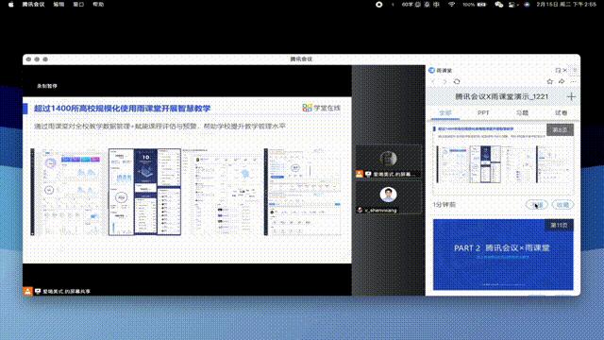The height and width of the screenshot is (340, 604).
Task: Go back in the 雨课堂 panel
Action: 433,81
